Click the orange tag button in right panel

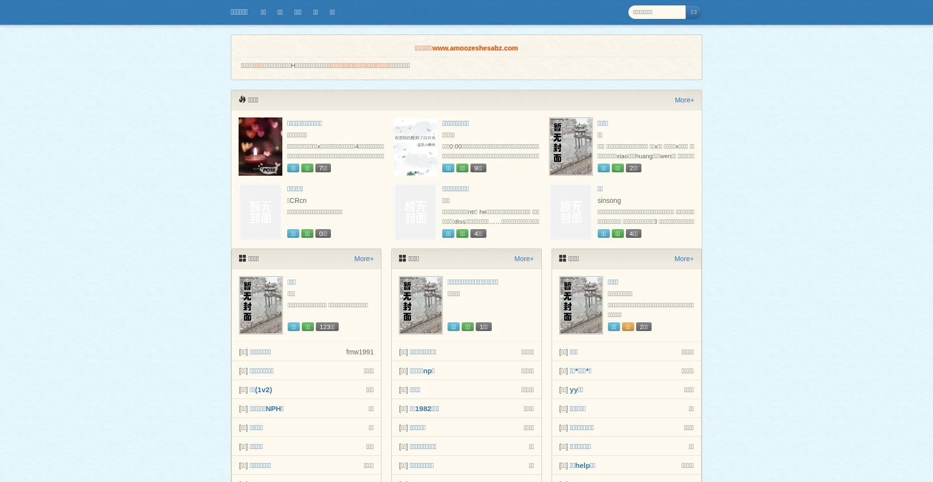coord(628,327)
